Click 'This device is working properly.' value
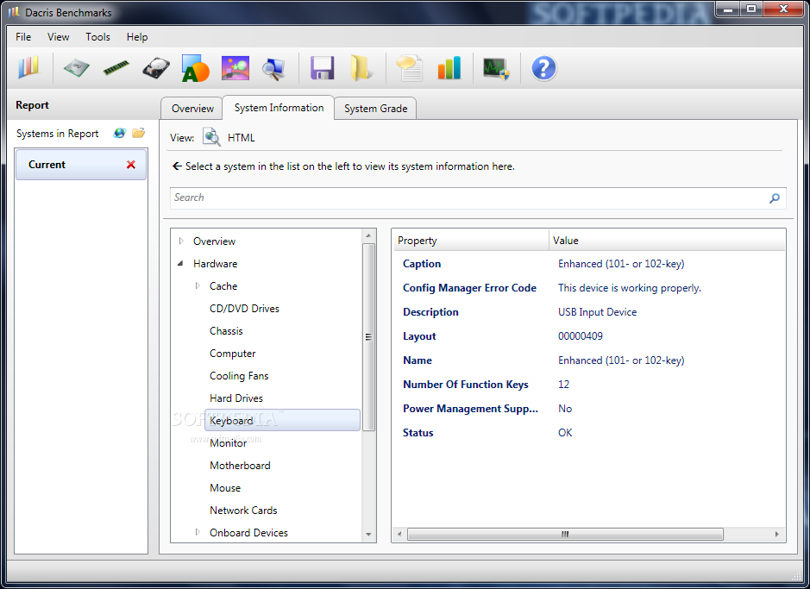810x589 pixels. coord(629,288)
